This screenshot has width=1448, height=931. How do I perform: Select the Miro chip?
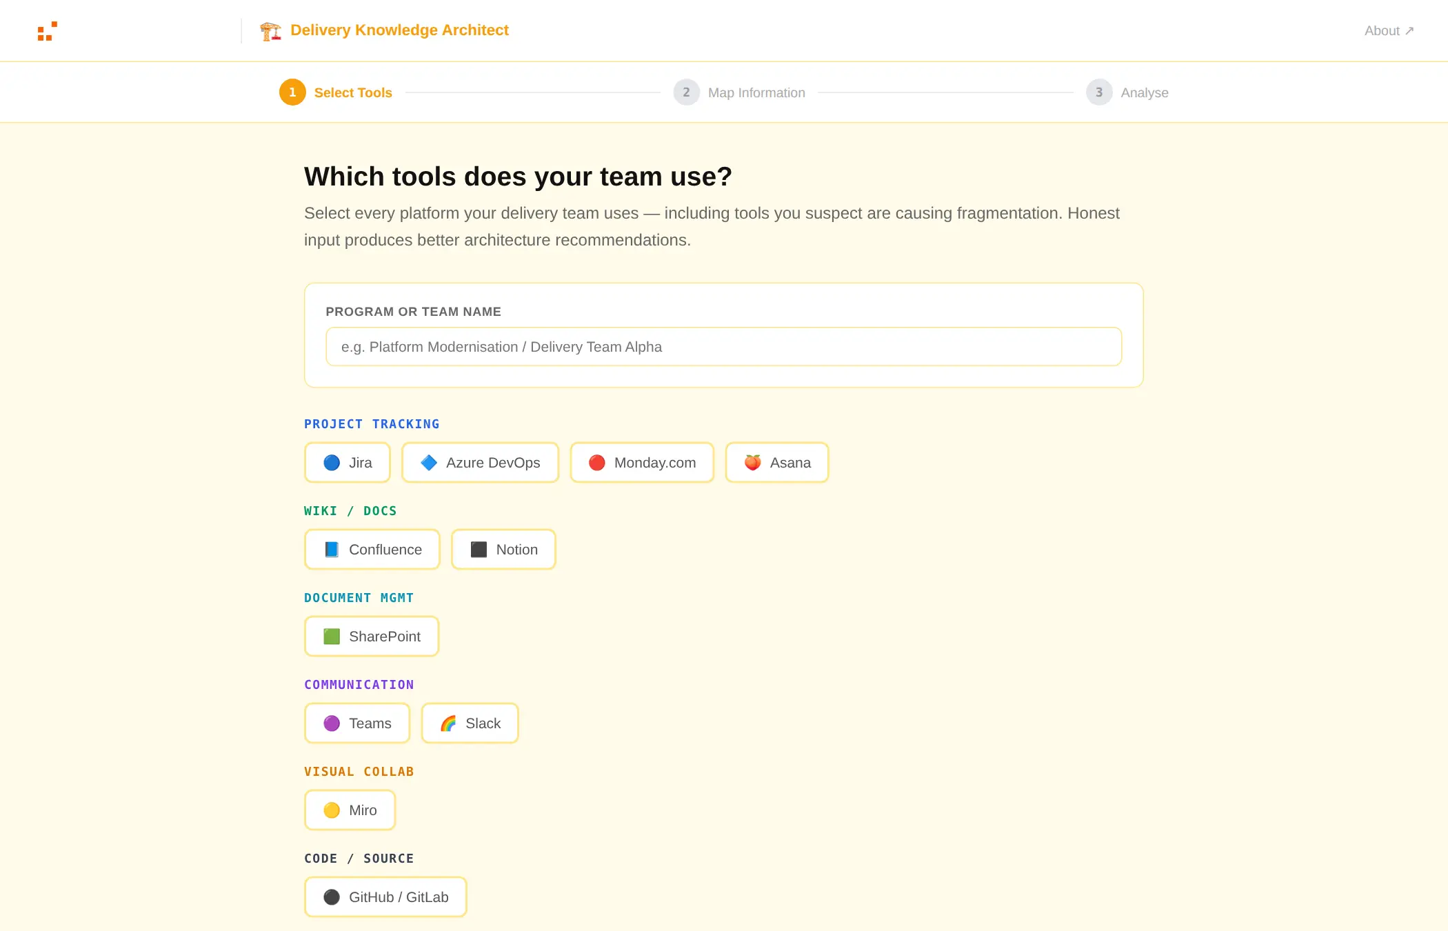(350, 810)
